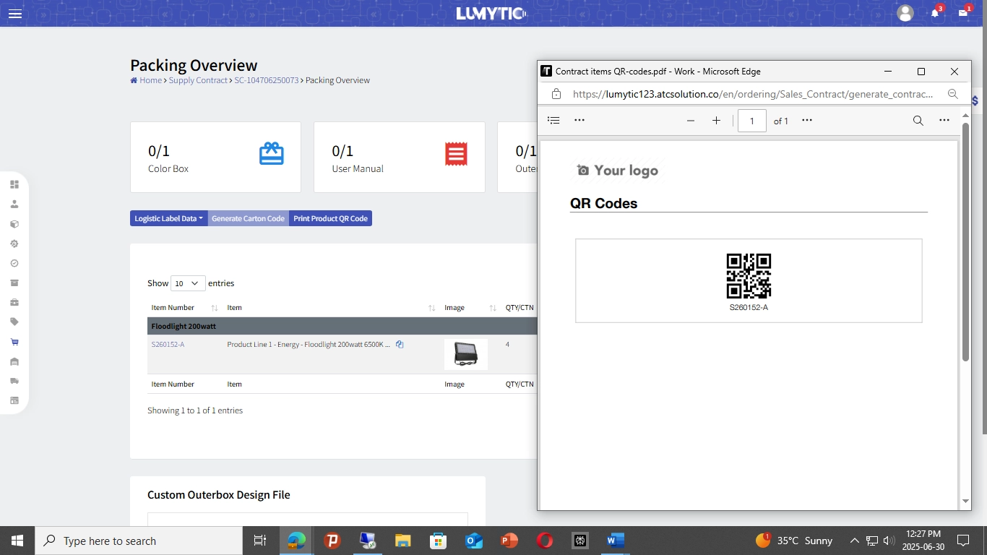The image size is (987, 555).
Task: Open the Home breadcrumb link
Action: 150,80
